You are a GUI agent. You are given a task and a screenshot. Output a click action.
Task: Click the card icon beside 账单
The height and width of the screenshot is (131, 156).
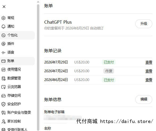(x=3, y=61)
